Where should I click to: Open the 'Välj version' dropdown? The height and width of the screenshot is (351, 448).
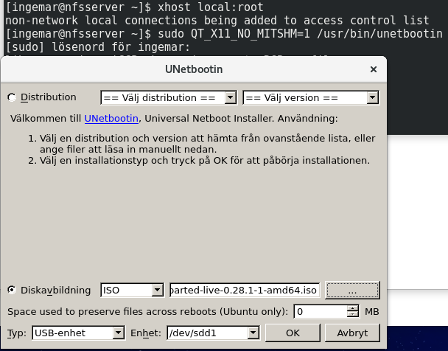pyautogui.click(x=310, y=97)
